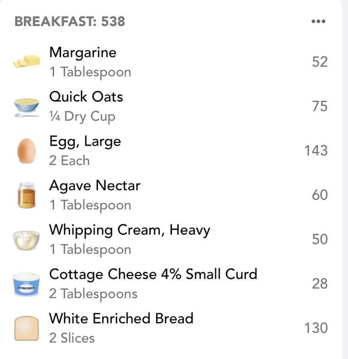Open Cottage Cheese 4% Small Curd entry
The width and height of the screenshot is (348, 359).
171,284
